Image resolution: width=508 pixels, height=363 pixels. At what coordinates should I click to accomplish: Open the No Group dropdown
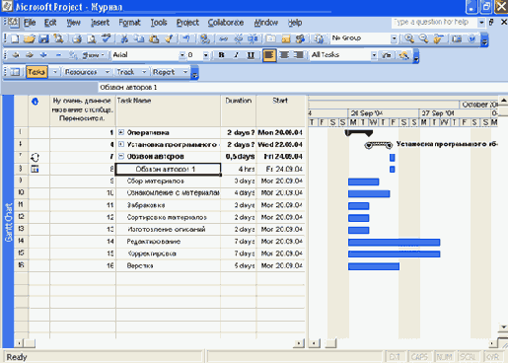click(x=394, y=38)
